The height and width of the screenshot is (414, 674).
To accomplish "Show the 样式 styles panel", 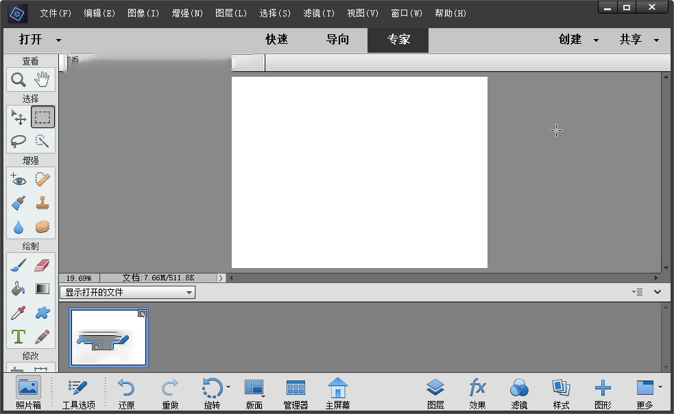I will tap(561, 393).
